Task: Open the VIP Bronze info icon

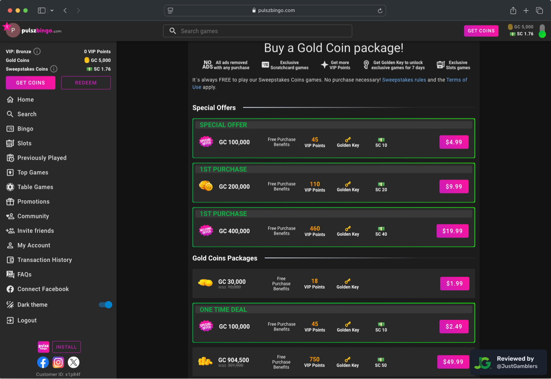Action: click(x=37, y=51)
